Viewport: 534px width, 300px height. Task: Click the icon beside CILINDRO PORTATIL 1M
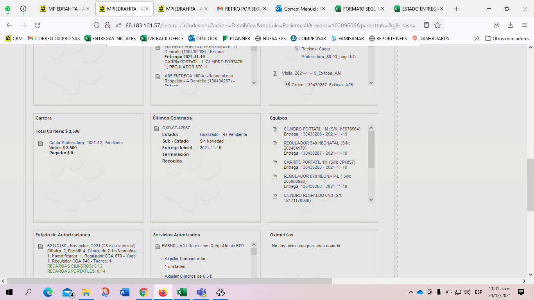[275, 130]
